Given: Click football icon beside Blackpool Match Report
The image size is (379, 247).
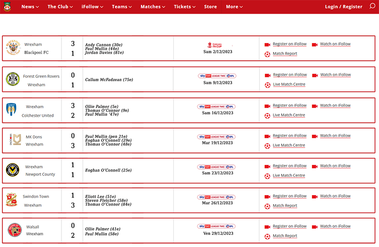Looking at the screenshot, I should pyautogui.click(x=267, y=54).
